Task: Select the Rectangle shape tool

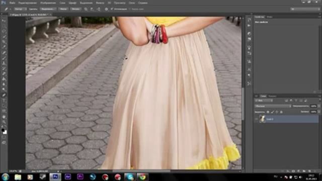Action: pos(4,111)
